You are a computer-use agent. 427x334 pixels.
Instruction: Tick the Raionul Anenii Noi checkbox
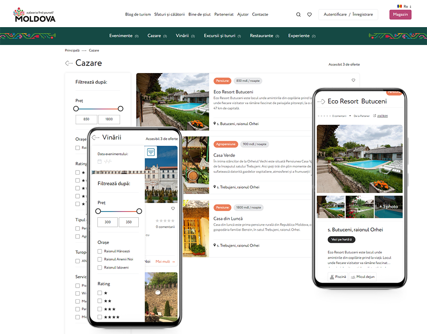click(100, 259)
